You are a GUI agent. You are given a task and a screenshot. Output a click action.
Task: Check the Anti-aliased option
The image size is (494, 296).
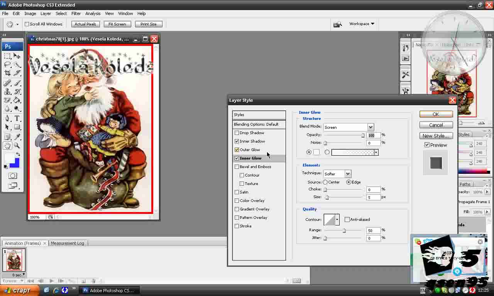tap(347, 220)
